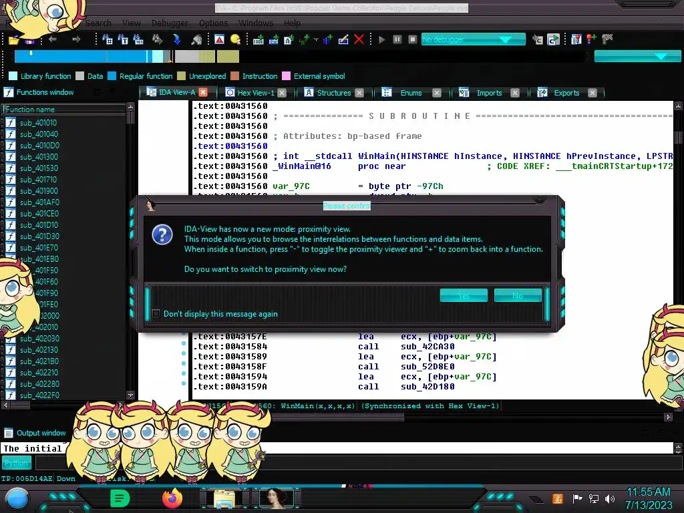684x513 pixels.
Task: Click the red X delete toolbar icon
Action: pos(359,39)
